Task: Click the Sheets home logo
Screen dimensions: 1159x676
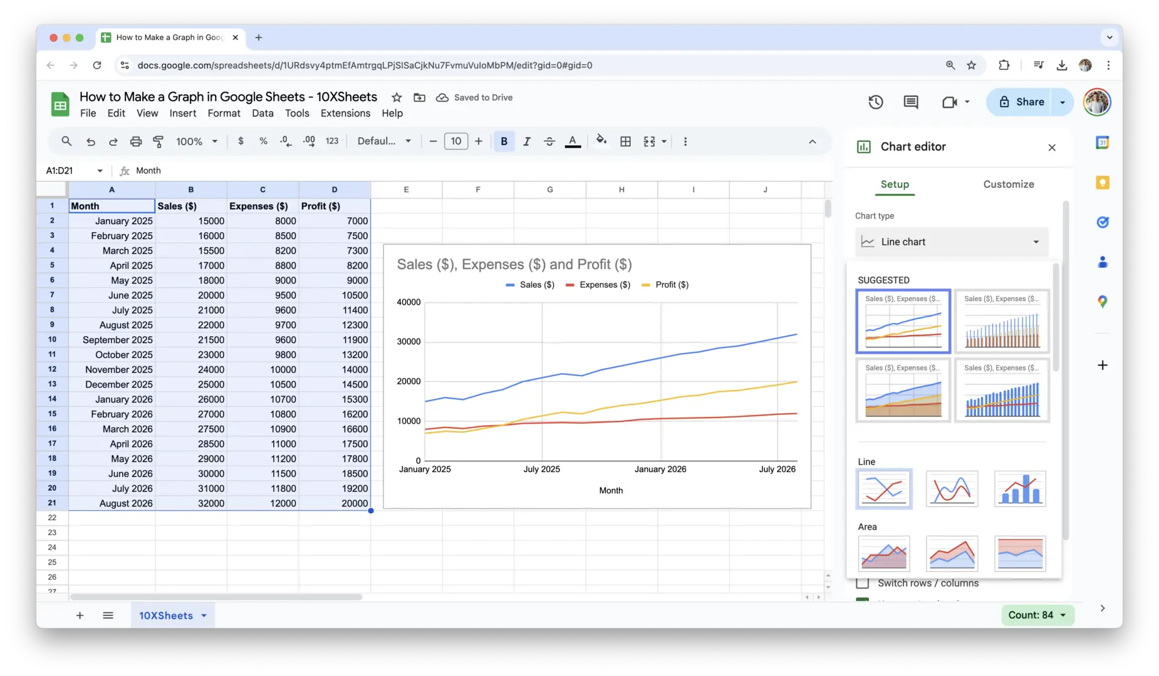Action: pyautogui.click(x=60, y=104)
